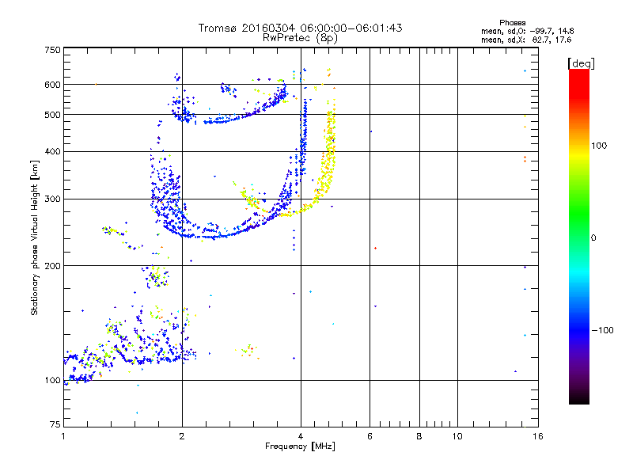Click the x-axis tick label '2'

point(182,436)
